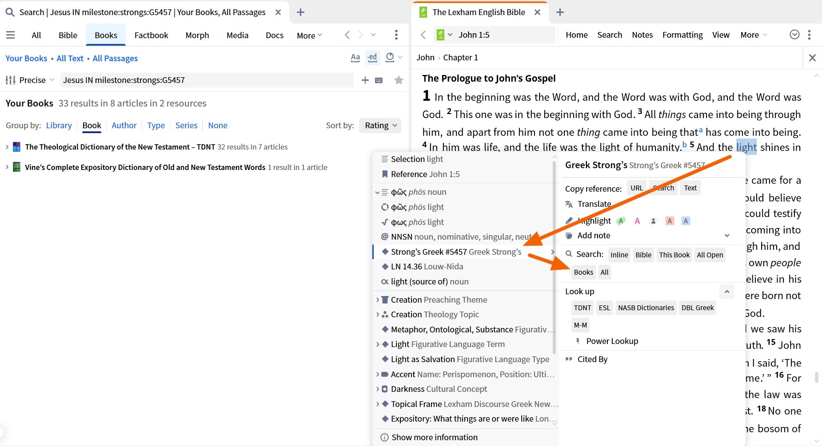Group results by Series

(x=186, y=125)
